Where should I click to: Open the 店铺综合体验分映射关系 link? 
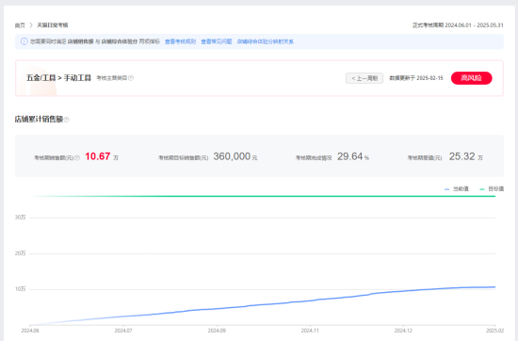(266, 41)
